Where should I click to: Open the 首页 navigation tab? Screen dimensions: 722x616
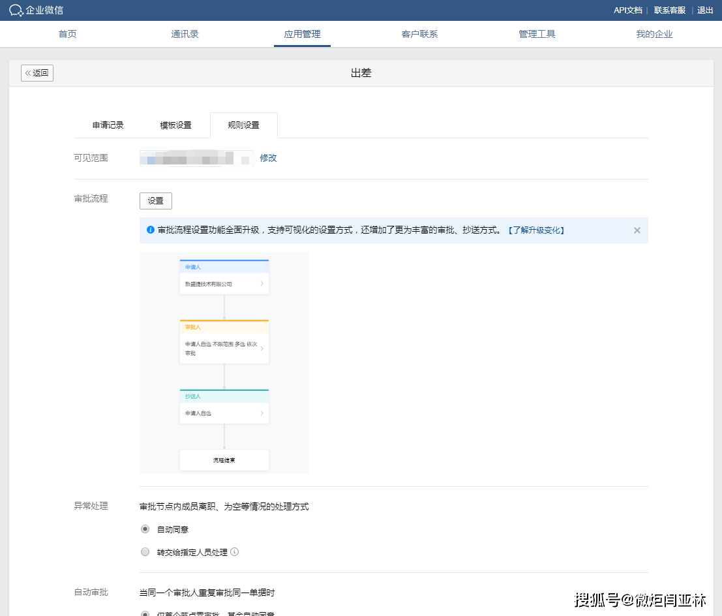point(68,34)
